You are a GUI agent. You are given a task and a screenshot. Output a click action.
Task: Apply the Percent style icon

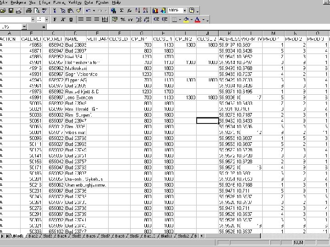pos(123,20)
